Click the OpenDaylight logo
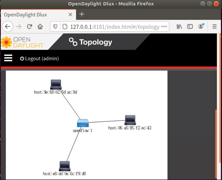 [x=22, y=42]
